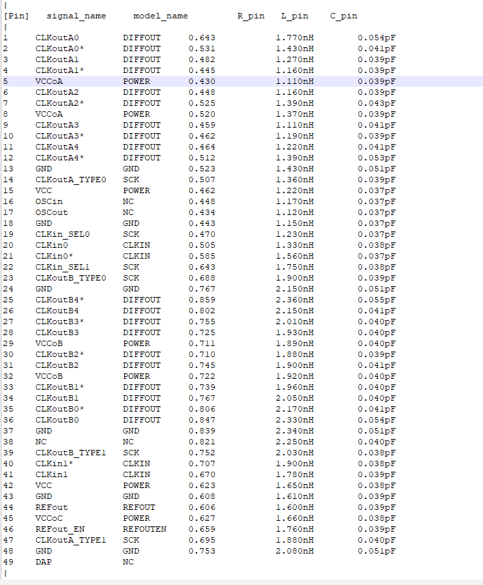Image resolution: width=483 pixels, height=585 pixels.
Task: Click CLKoutA2 signal name
Action: [57, 92]
